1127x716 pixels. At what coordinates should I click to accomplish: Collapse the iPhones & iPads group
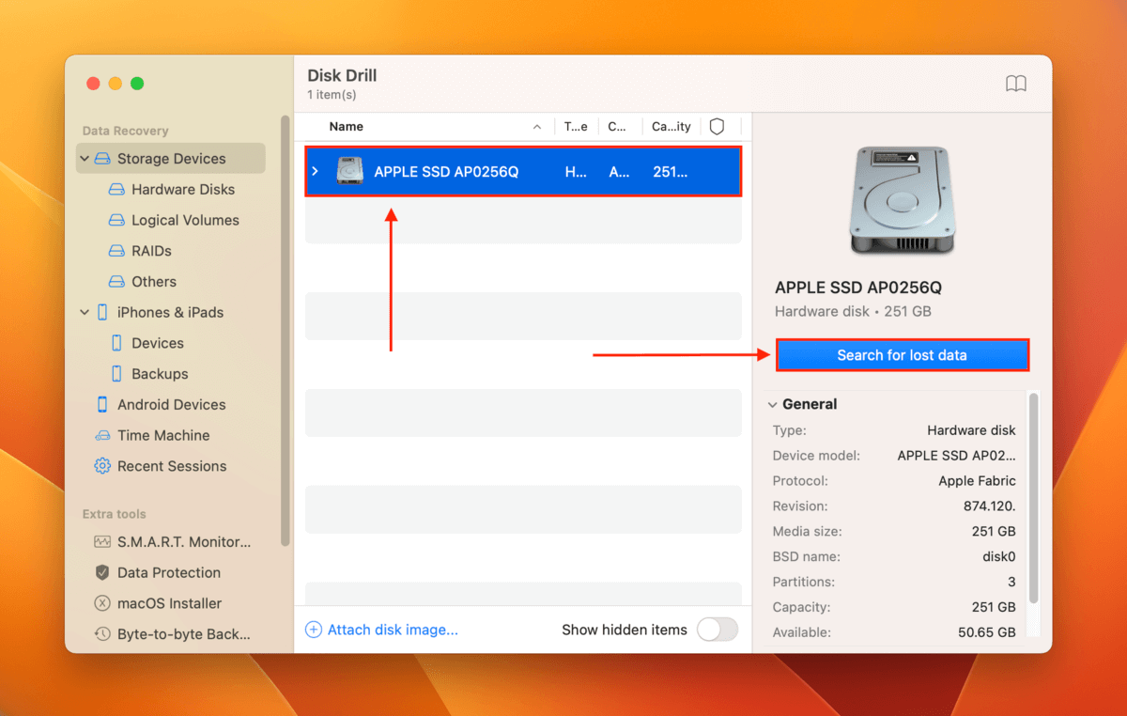tap(85, 313)
